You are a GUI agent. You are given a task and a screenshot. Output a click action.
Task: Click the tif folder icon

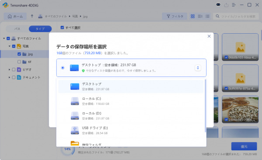tap(24, 62)
